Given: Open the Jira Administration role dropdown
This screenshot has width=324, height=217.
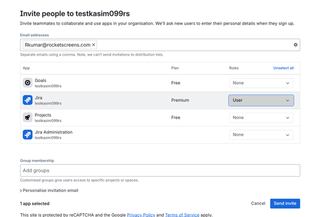Looking at the screenshot, I should coord(261,135).
